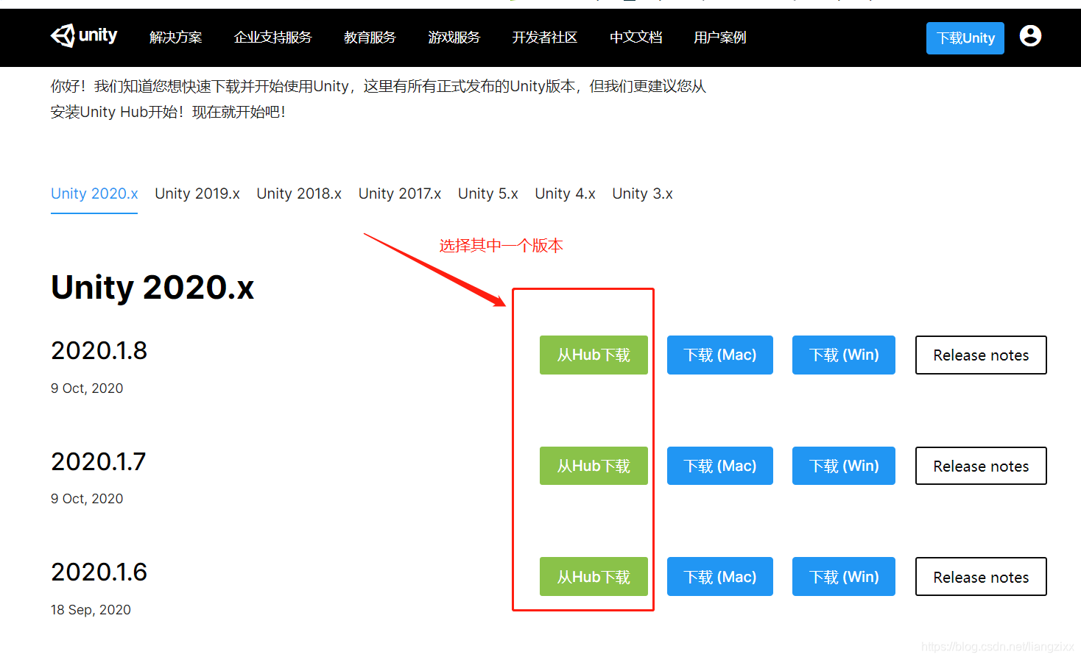Image resolution: width=1081 pixels, height=660 pixels.
Task: Click the 2020.1.6 version number text
Action: coord(99,572)
